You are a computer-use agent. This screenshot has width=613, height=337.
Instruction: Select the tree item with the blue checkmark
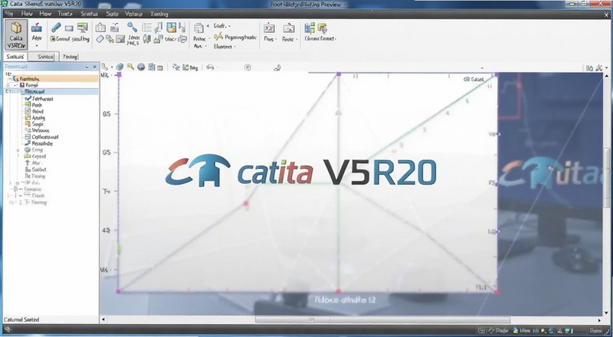click(x=39, y=99)
